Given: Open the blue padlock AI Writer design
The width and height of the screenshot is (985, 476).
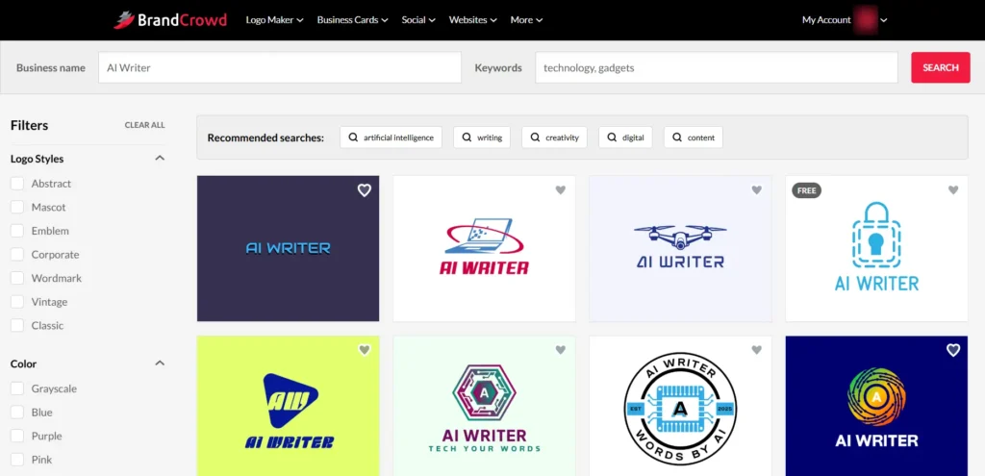Looking at the screenshot, I should click(876, 249).
